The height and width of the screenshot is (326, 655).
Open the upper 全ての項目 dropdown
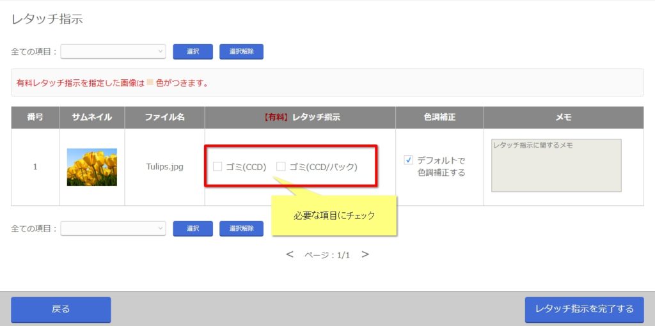coord(113,51)
